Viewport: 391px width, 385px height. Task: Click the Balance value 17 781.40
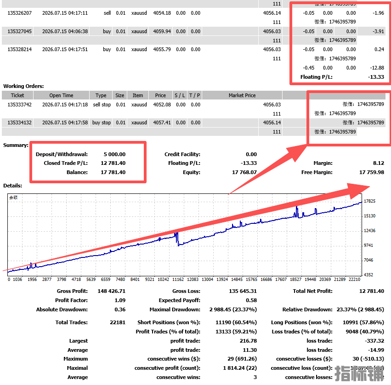(x=113, y=172)
